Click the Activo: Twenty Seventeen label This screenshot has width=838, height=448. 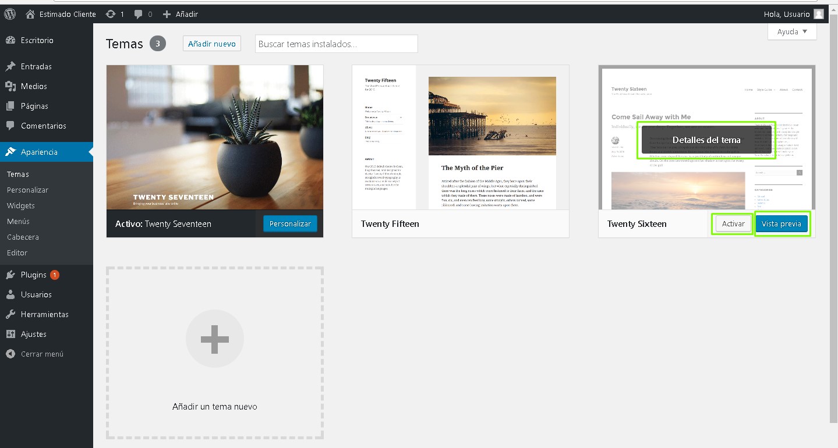[x=163, y=224]
